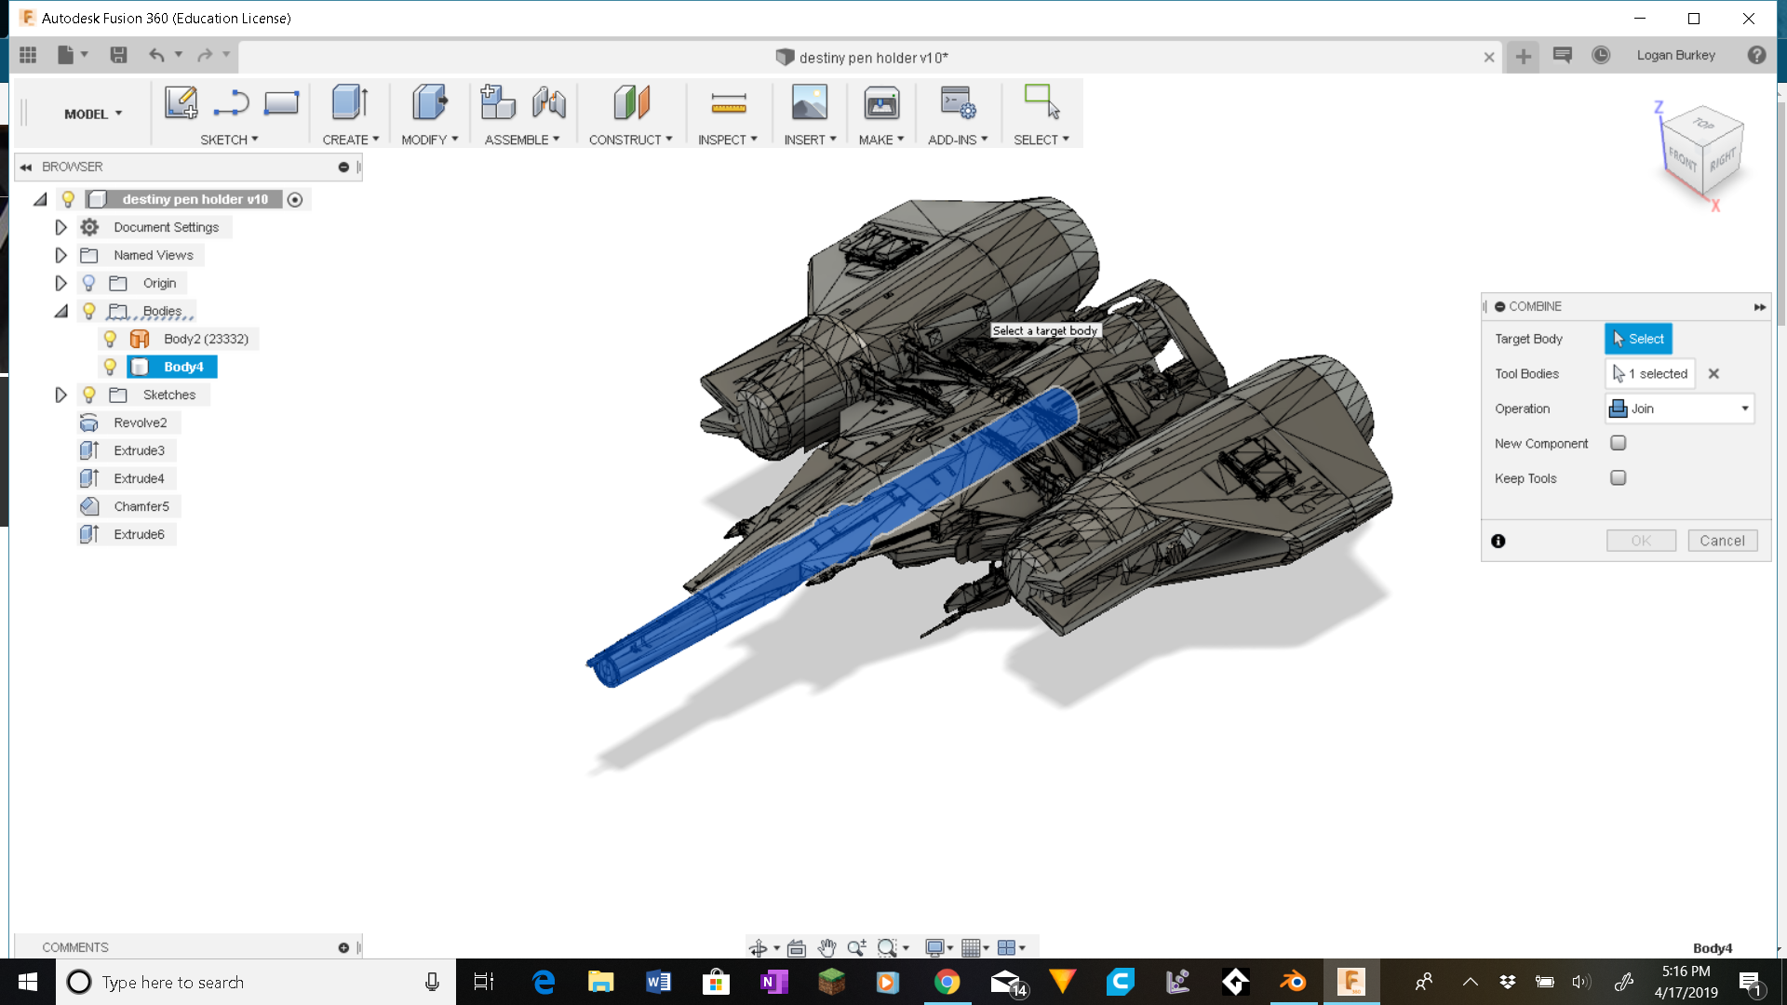Check the Keep Tools option

[1618, 477]
